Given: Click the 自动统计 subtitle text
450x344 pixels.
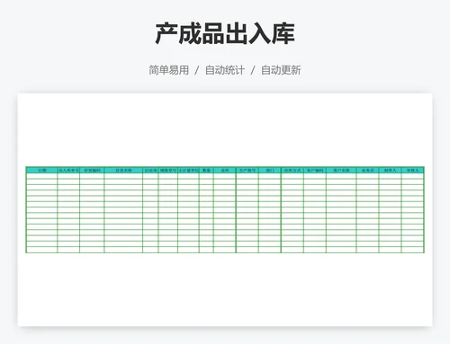Looking at the screenshot, I should (225, 70).
